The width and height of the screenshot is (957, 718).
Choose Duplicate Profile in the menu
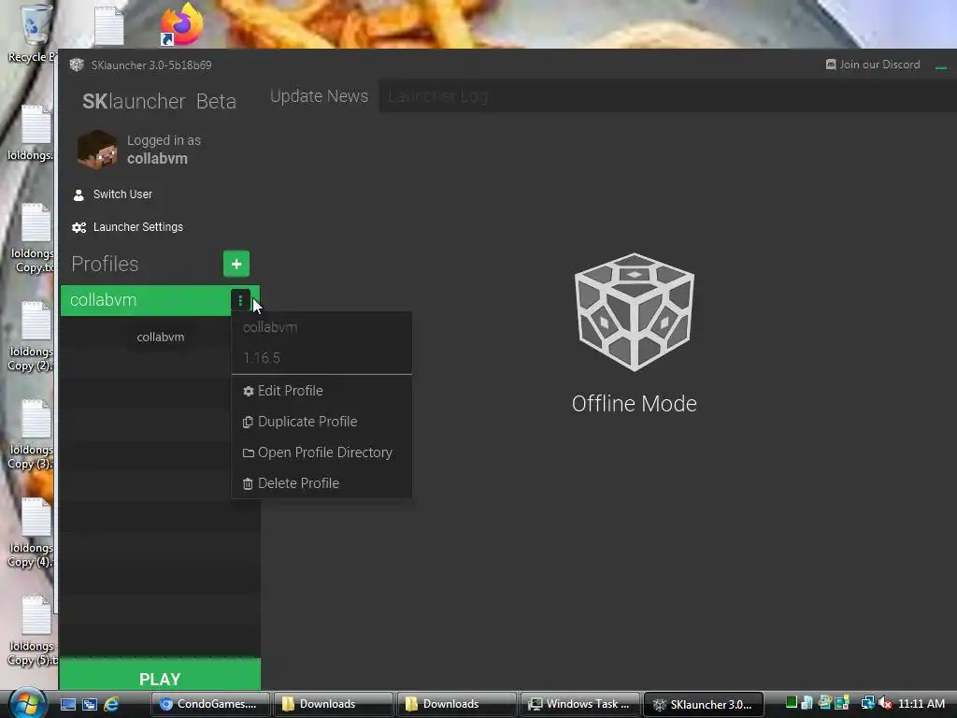[x=321, y=422]
